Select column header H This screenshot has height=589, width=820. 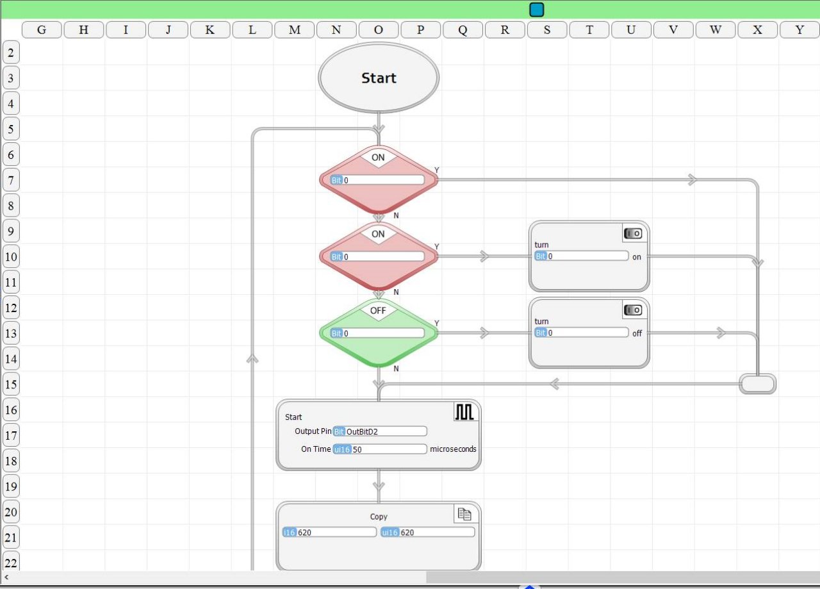(84, 29)
